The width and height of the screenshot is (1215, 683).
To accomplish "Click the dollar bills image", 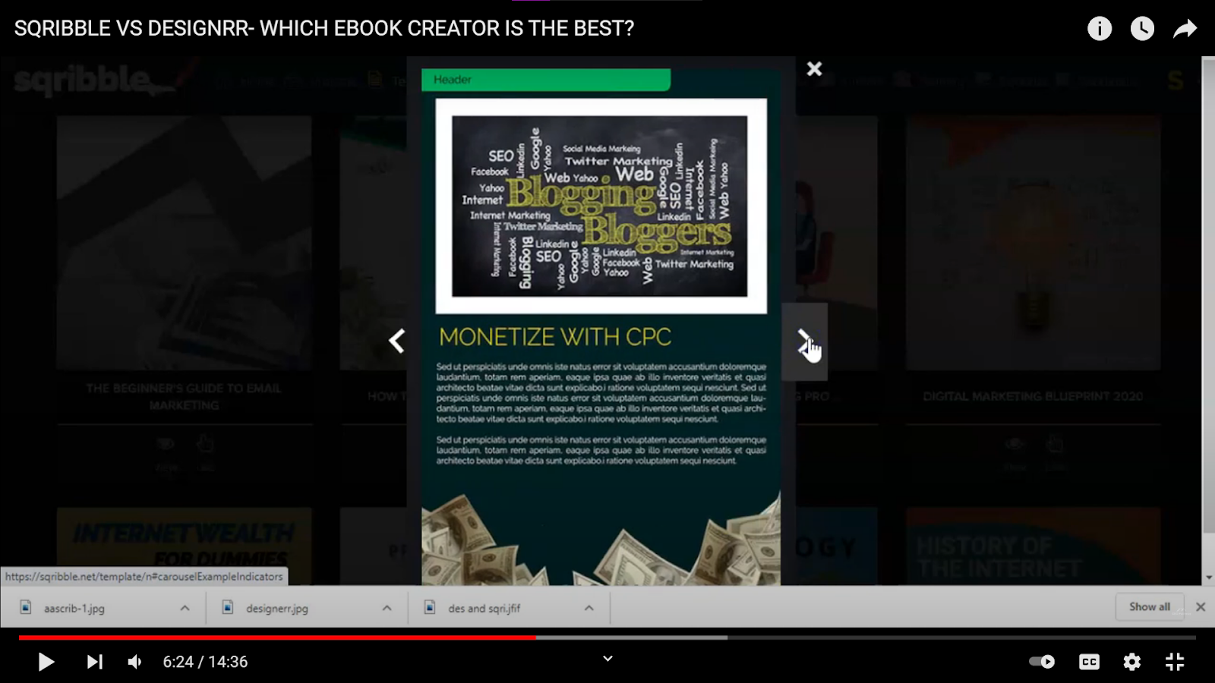I will (x=601, y=539).
